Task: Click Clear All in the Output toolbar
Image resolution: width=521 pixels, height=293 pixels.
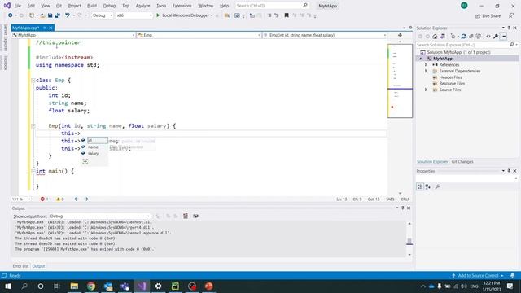Action: 186,216
